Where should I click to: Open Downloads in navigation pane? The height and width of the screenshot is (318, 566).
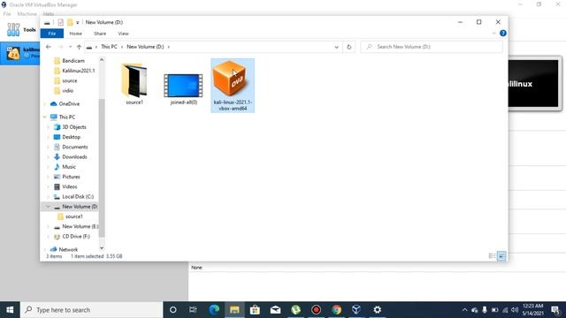point(74,157)
